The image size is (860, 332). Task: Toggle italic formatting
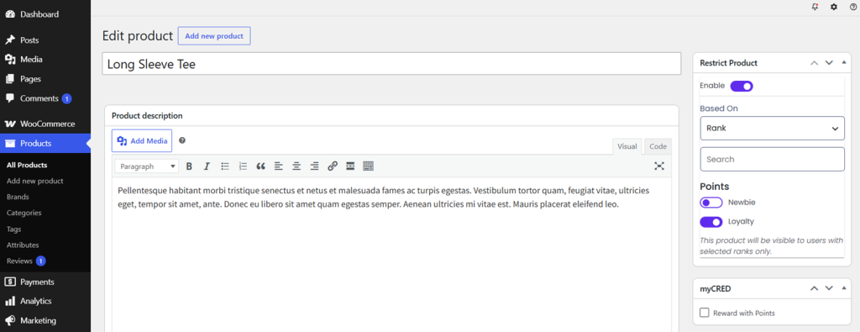pos(207,166)
